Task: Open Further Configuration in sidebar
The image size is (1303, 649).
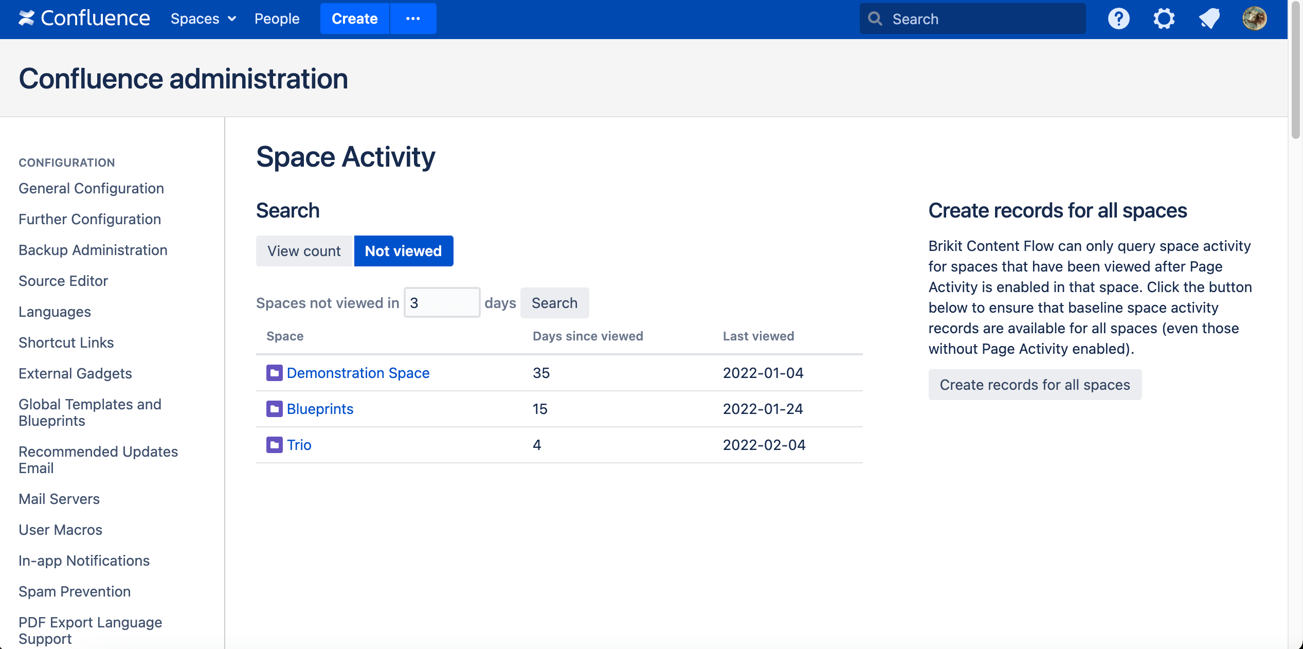Action: 89,219
